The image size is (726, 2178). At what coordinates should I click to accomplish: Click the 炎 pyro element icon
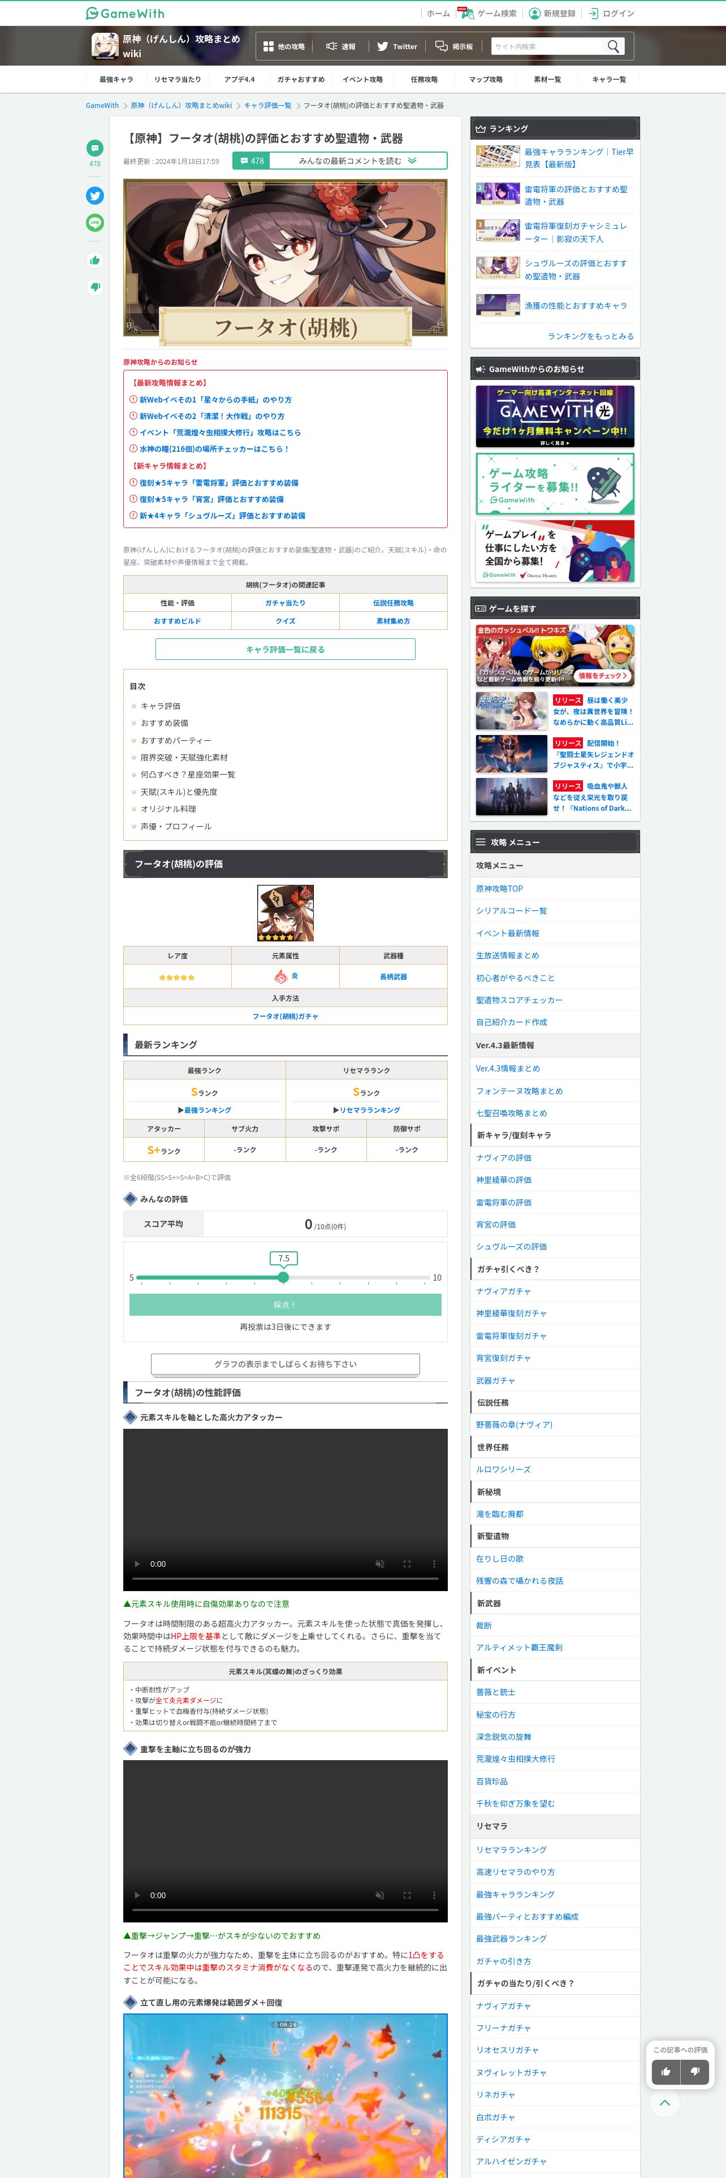tap(280, 976)
